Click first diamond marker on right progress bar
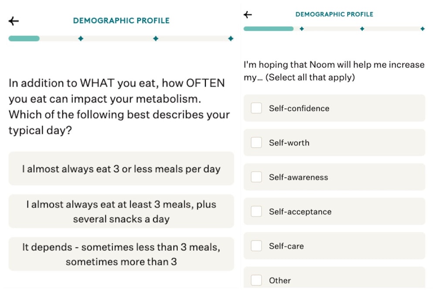Image resolution: width=436 pixels, height=290 pixels. (x=302, y=29)
